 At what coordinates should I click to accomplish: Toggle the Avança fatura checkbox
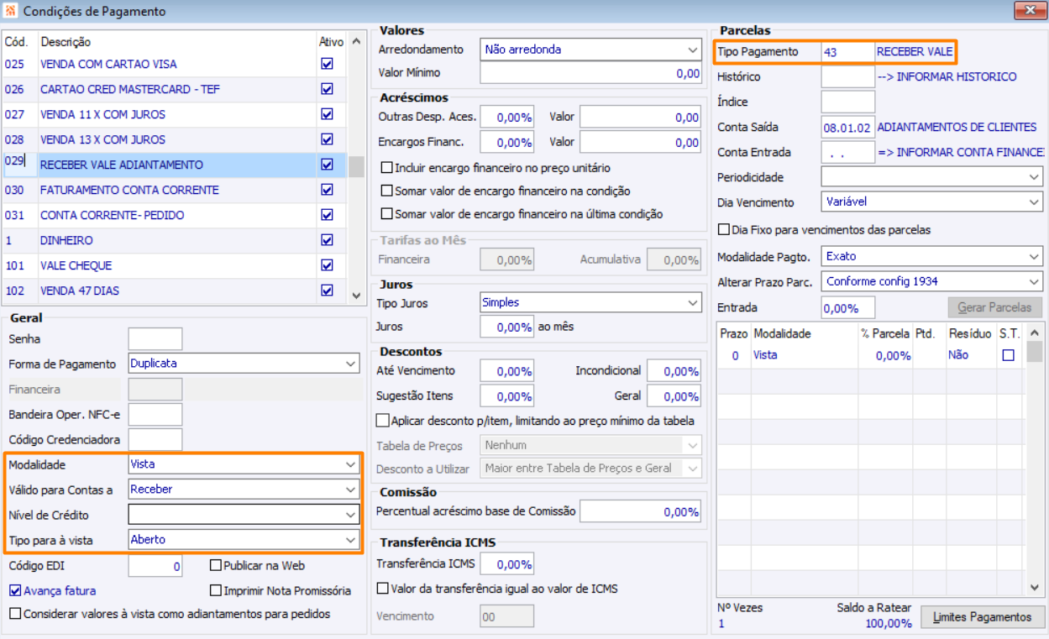click(15, 590)
